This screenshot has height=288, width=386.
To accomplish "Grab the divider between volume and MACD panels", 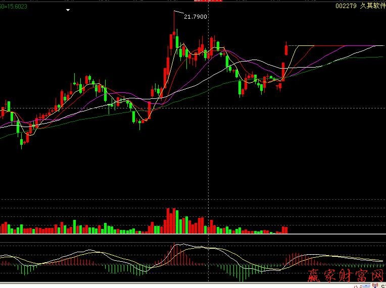I will [x=192, y=235].
